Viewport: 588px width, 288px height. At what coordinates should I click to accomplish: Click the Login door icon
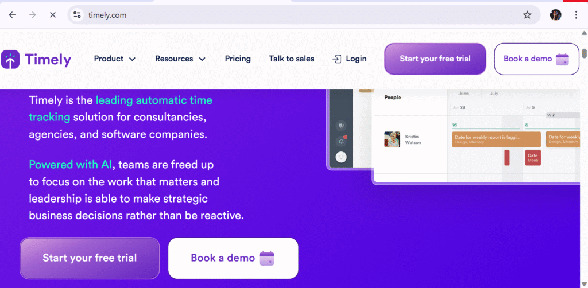pos(336,59)
